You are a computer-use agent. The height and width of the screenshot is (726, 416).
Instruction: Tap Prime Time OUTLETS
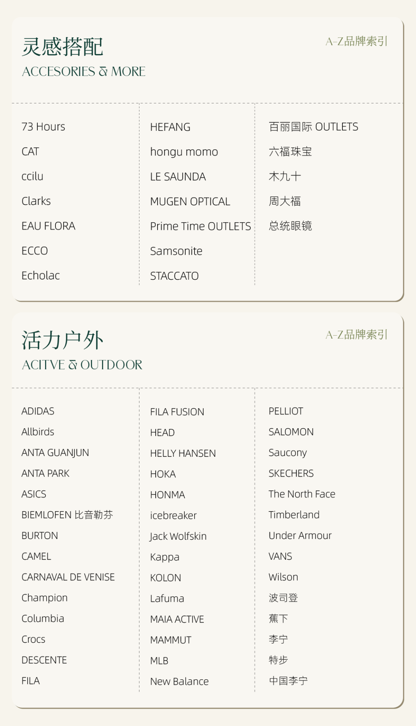200,226
